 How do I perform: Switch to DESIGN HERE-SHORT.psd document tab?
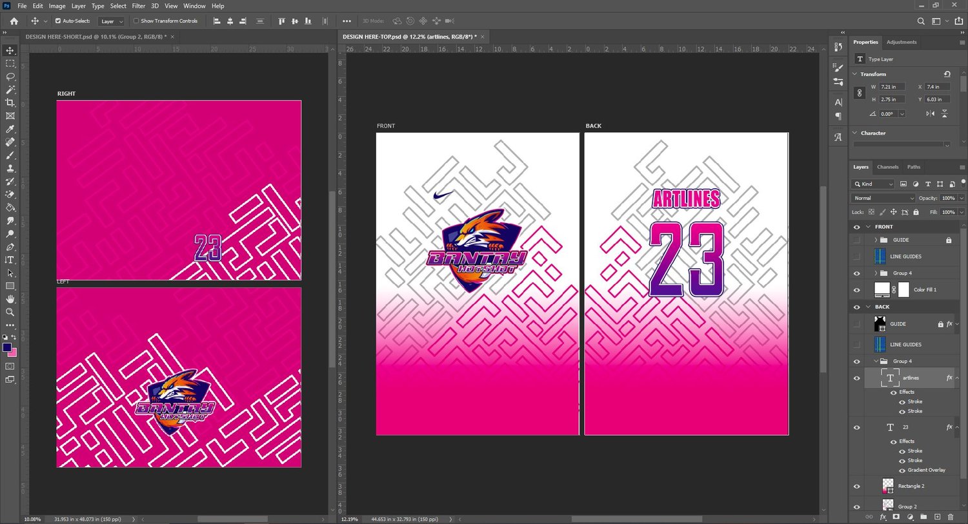(96, 37)
